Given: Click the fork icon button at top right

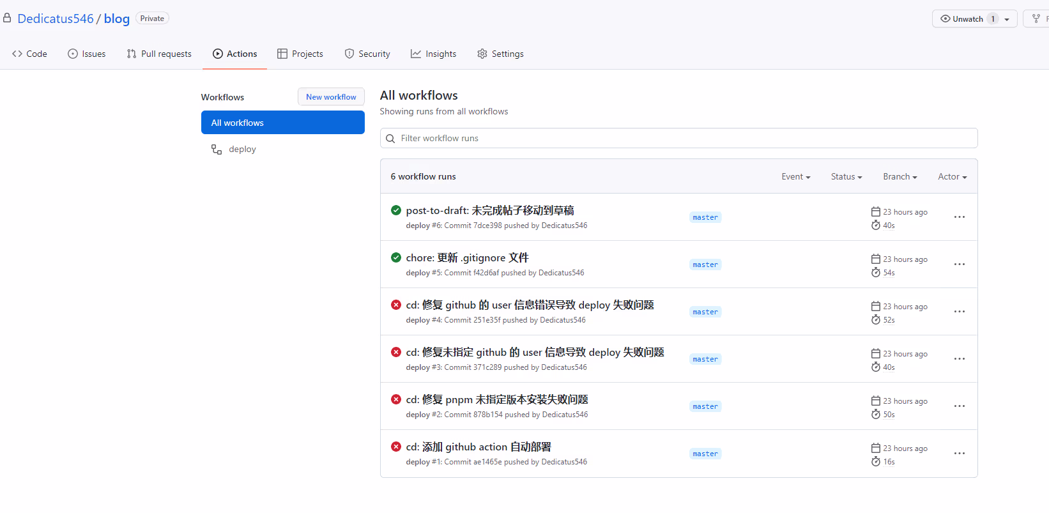Looking at the screenshot, I should [x=1036, y=19].
